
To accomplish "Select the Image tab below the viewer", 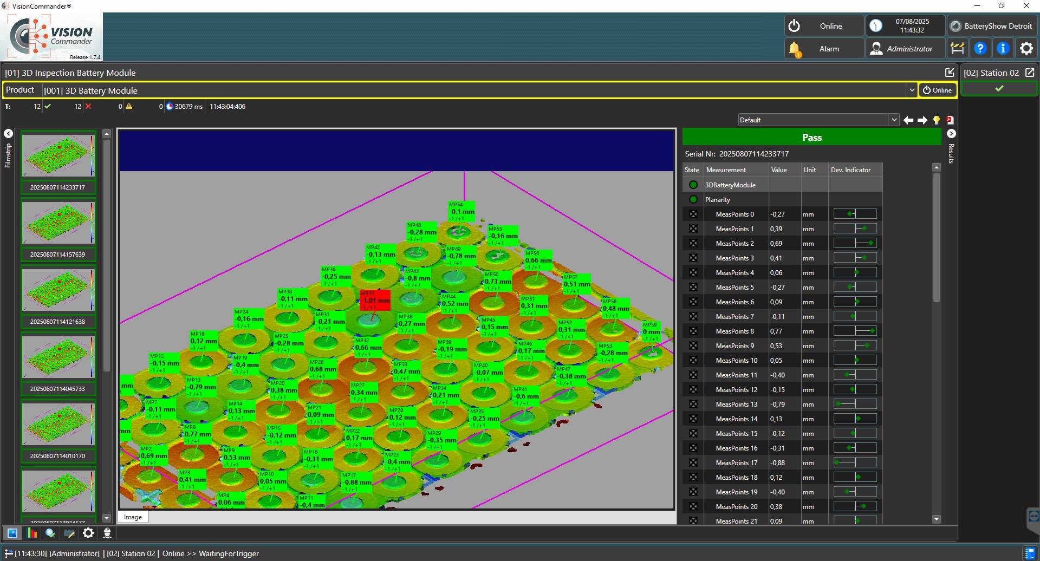I will pos(133,517).
